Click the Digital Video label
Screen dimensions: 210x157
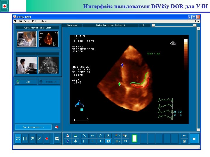point(72,25)
